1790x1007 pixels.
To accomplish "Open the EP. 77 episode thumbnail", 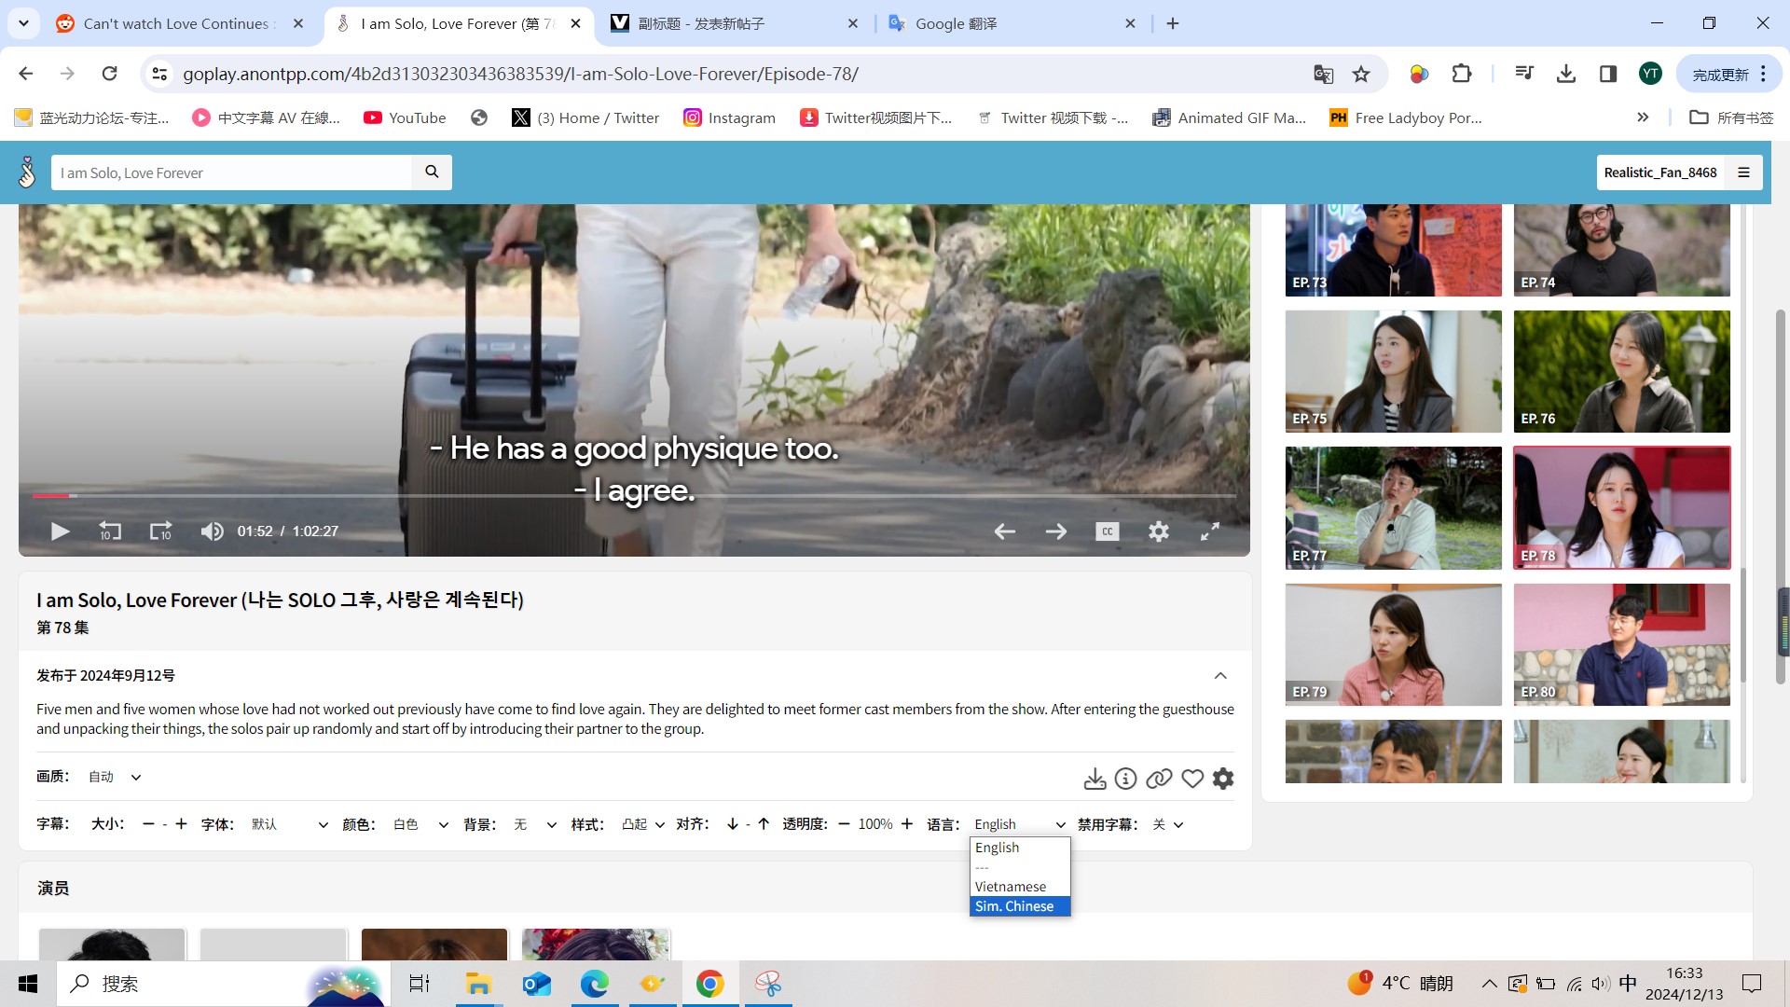I will (x=1393, y=507).
